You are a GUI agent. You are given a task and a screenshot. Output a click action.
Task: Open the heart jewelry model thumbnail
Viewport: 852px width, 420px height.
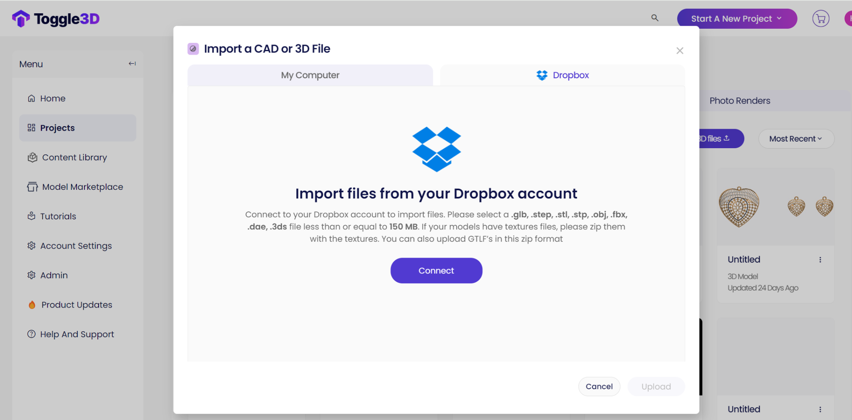click(x=775, y=207)
